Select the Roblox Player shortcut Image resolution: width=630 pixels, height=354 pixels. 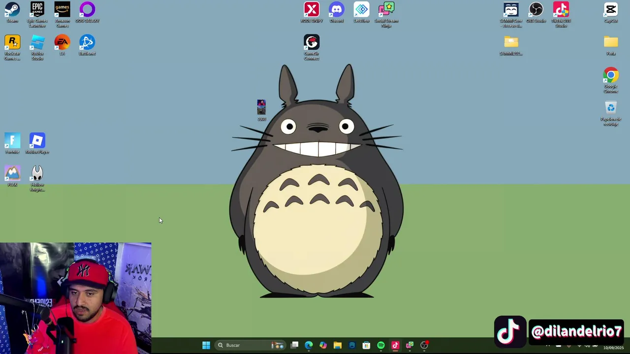(x=37, y=144)
